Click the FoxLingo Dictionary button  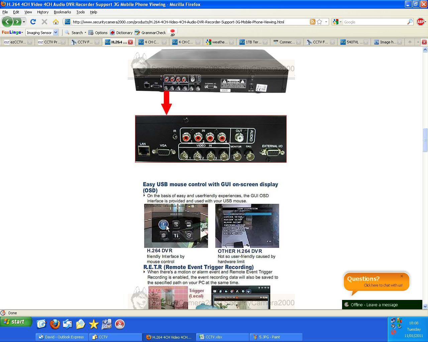coord(121,32)
